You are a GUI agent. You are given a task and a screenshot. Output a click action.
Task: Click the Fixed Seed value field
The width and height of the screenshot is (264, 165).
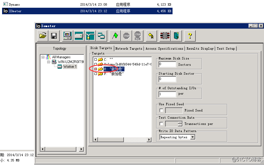coord(174,110)
